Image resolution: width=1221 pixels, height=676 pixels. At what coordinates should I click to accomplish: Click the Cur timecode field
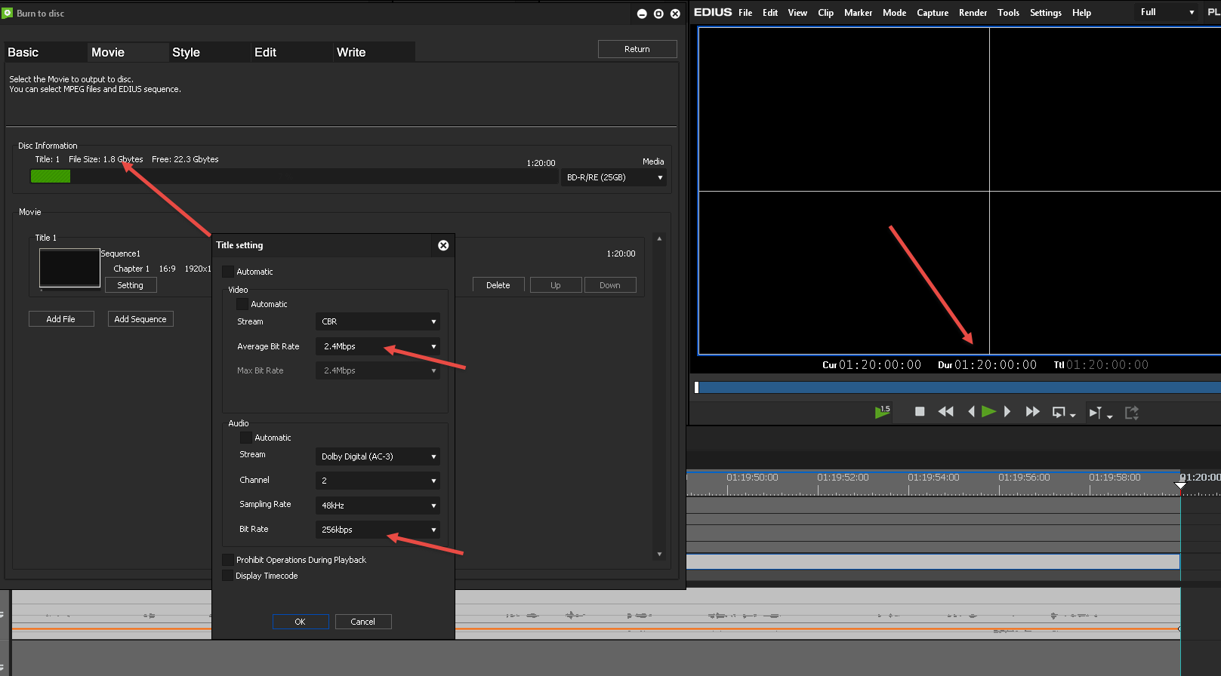[871, 365]
